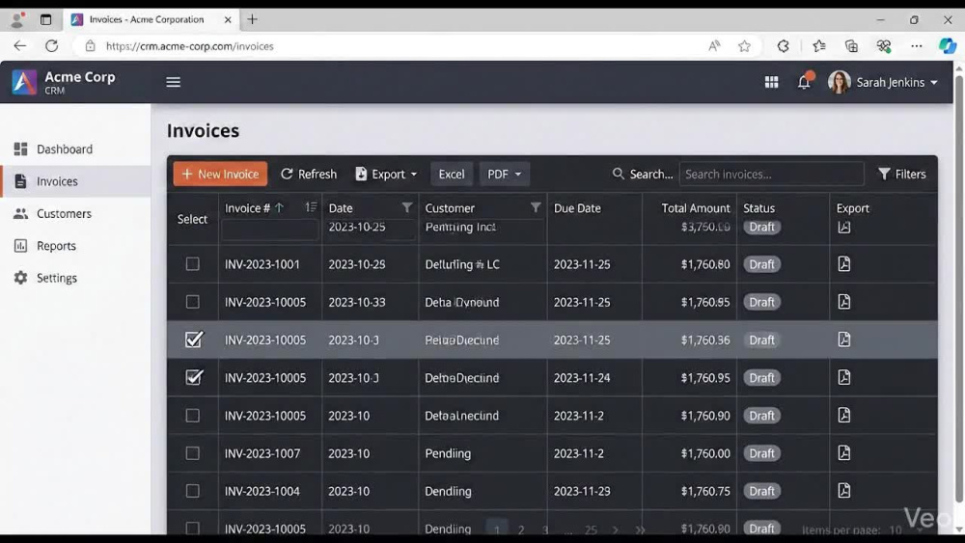
Task: Open browser tab actions menu icon
Action: pyautogui.click(x=45, y=19)
